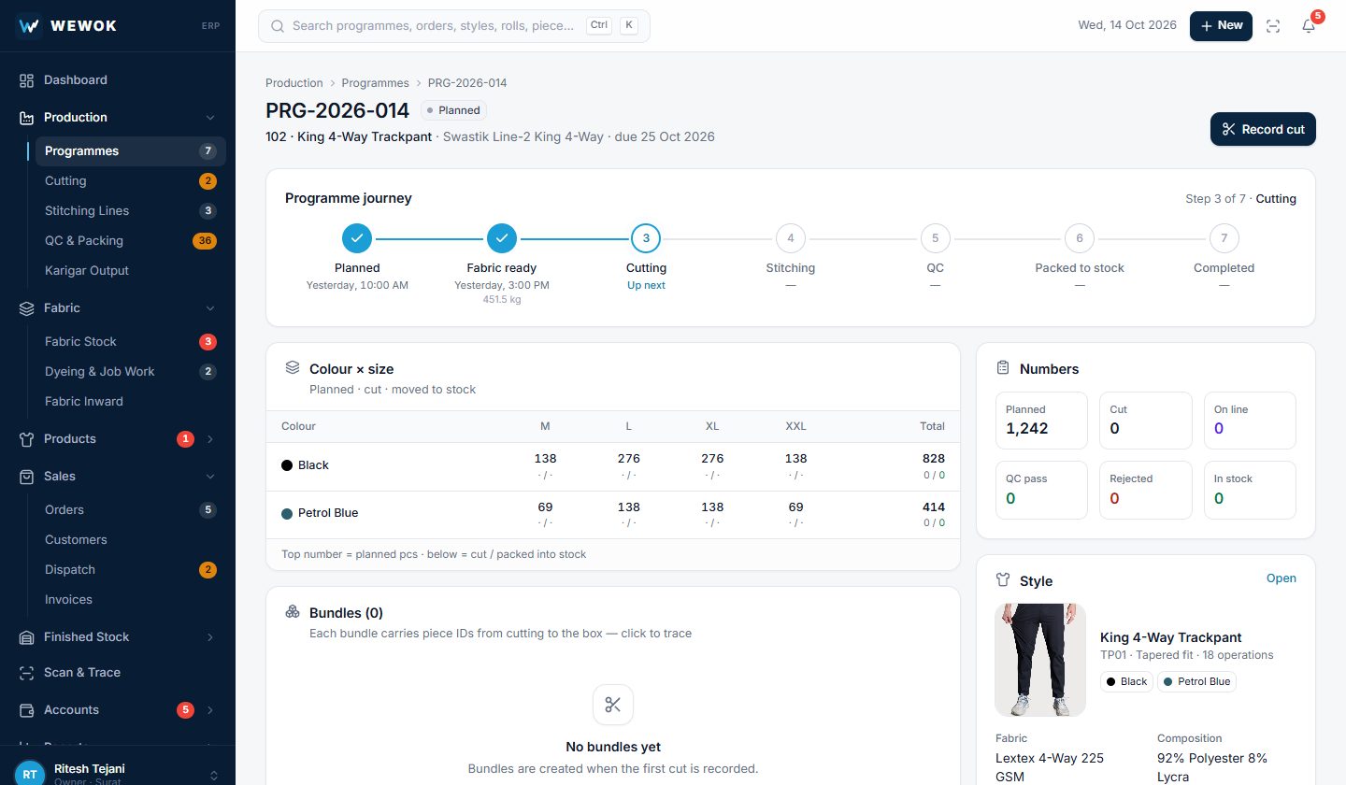Click the Planned 1,242 number card
This screenshot has width=1346, height=785.
1041,421
